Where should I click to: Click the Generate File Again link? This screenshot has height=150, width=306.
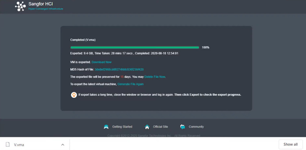click(x=130, y=84)
